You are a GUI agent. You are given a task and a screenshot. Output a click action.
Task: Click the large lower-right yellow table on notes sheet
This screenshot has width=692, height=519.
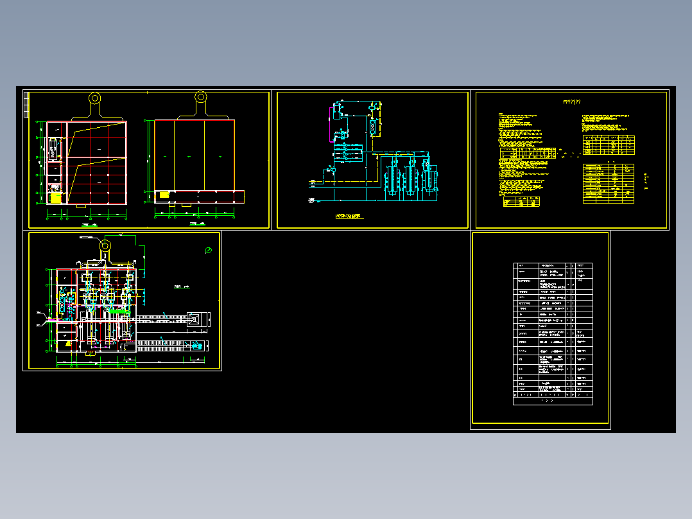tap(608, 184)
